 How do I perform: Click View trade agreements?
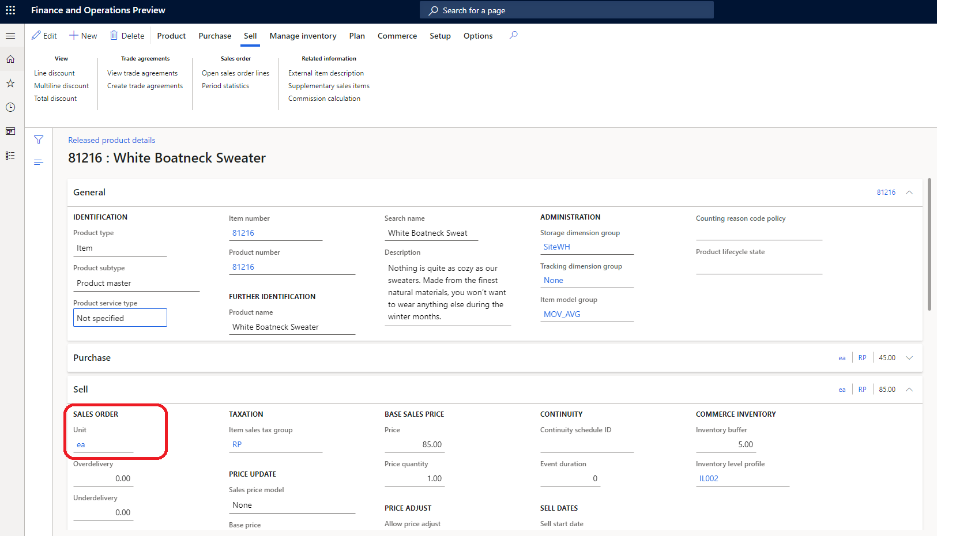pyautogui.click(x=142, y=73)
